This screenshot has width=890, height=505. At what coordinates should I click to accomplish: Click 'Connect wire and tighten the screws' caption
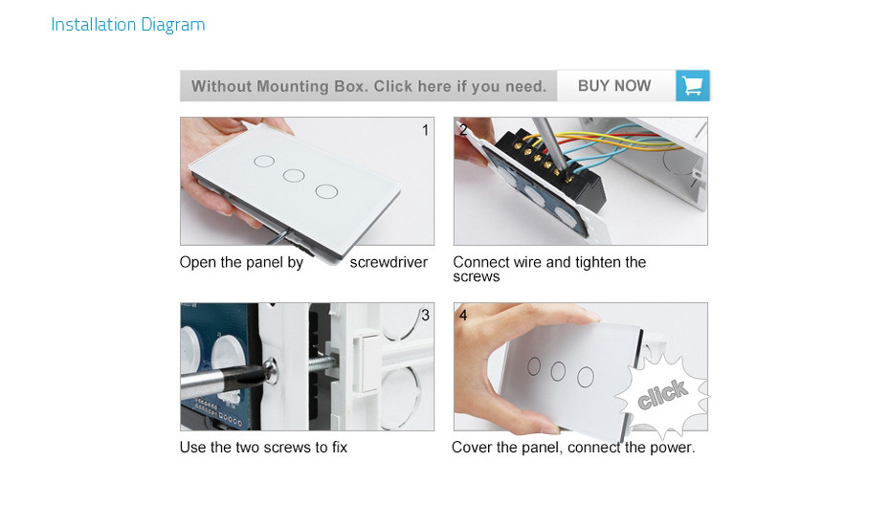point(549,269)
